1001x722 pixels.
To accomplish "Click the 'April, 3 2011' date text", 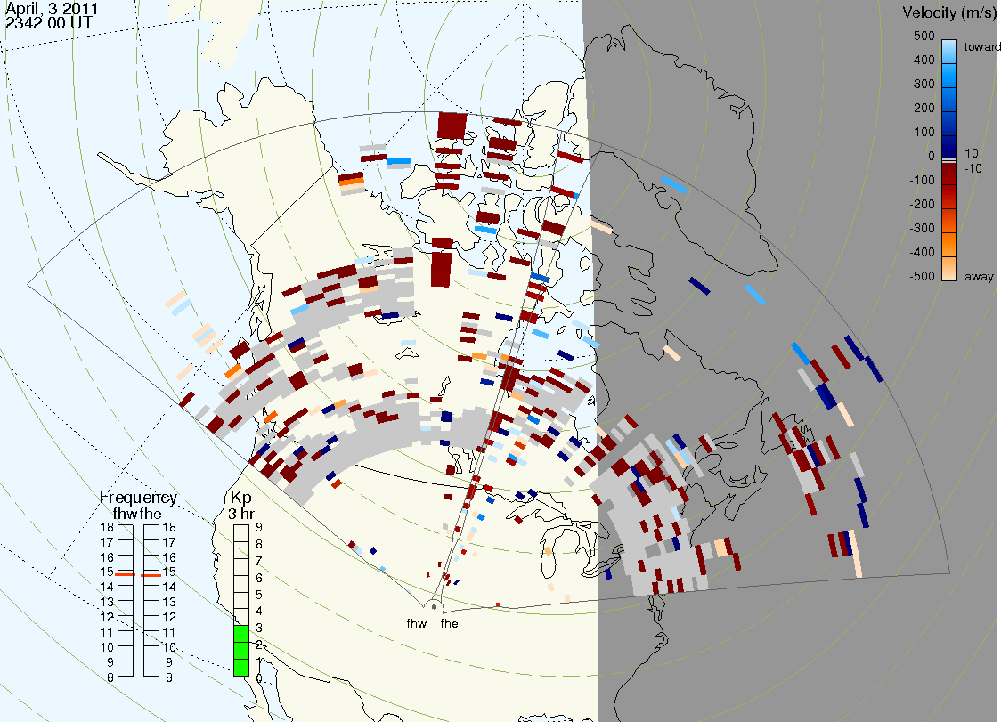I will (52, 9).
